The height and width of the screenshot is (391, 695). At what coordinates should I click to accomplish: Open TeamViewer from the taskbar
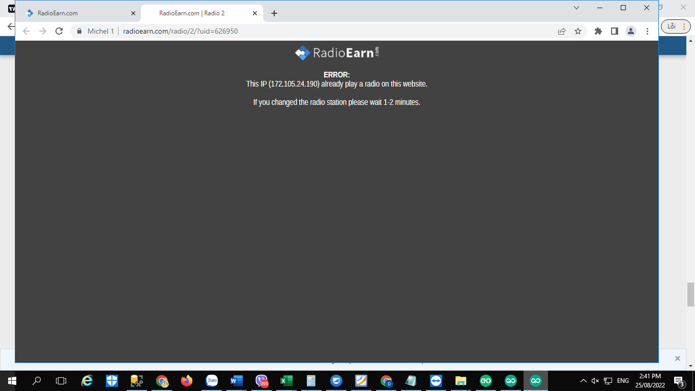(x=436, y=381)
